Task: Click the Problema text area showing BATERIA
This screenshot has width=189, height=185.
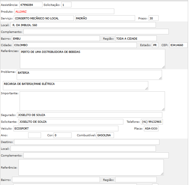Action: tap(89, 75)
